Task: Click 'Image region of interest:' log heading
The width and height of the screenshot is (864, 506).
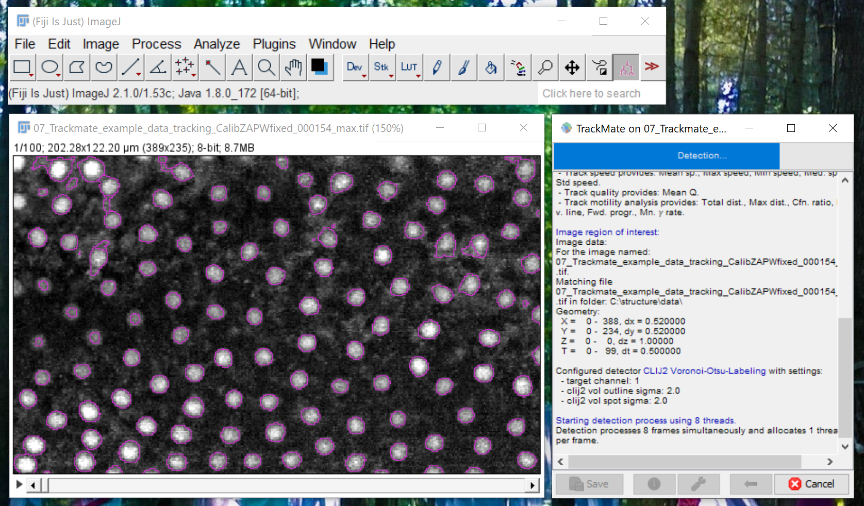Action: pos(607,232)
